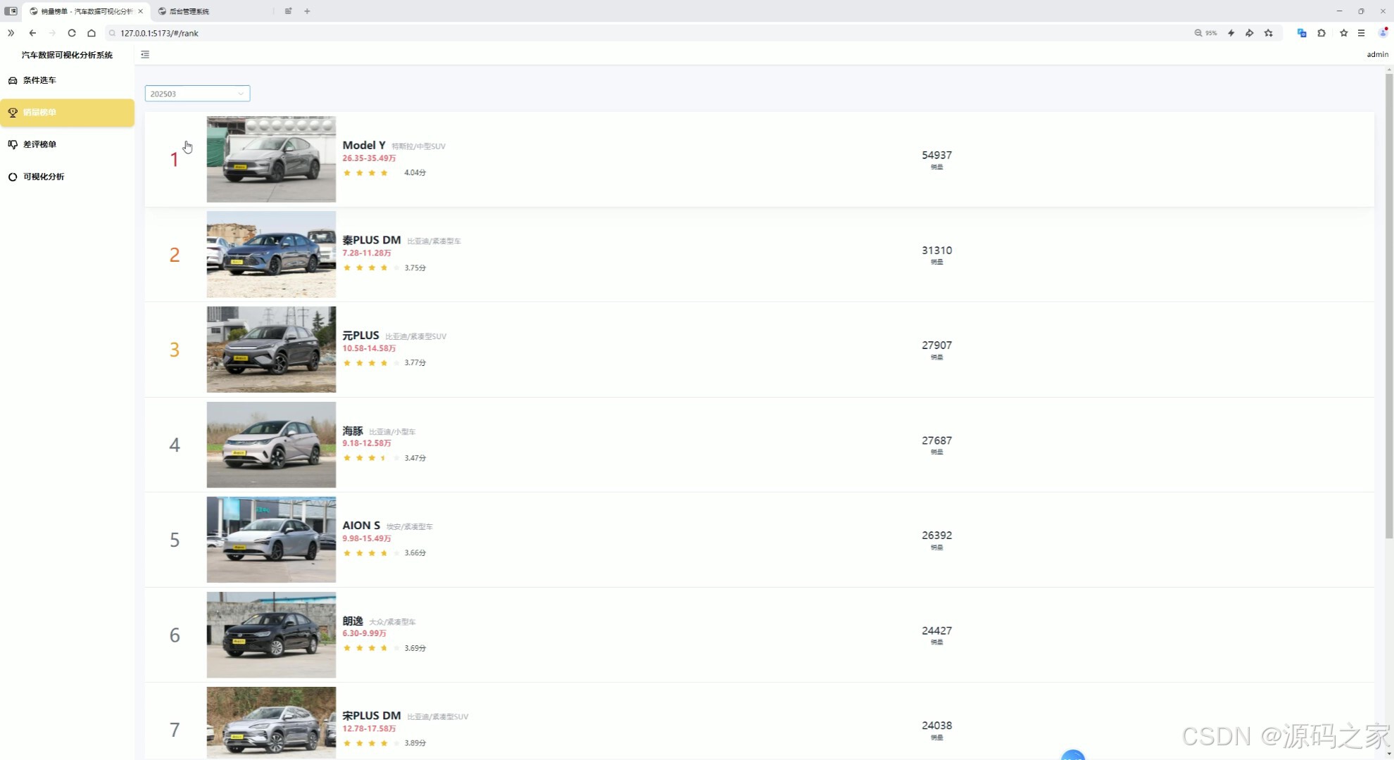Open a new browser tab

point(307,11)
